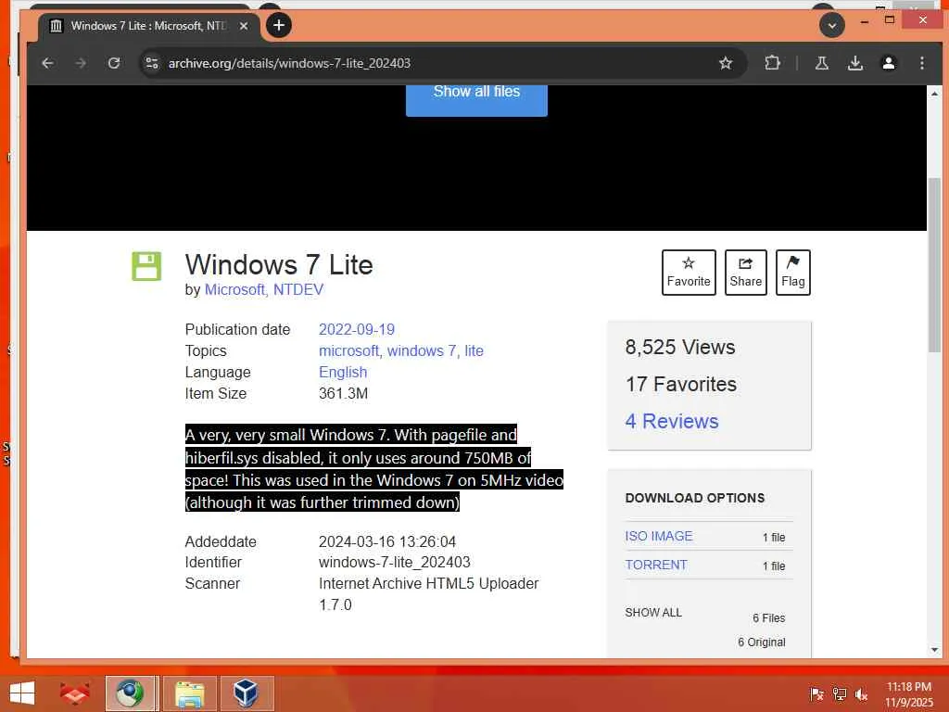Screen dimensions: 949x712
Task: Open the red app icon on taskbar
Action: pos(74,693)
